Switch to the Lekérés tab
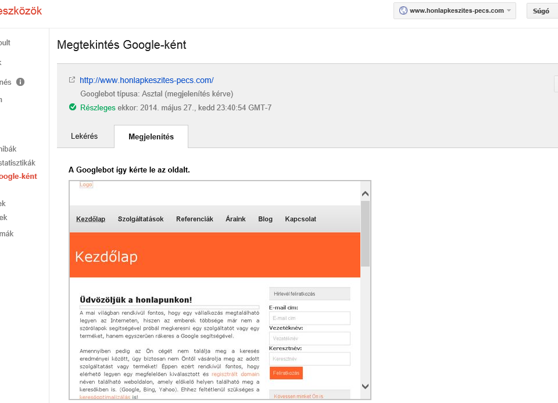The width and height of the screenshot is (558, 403). tap(84, 136)
